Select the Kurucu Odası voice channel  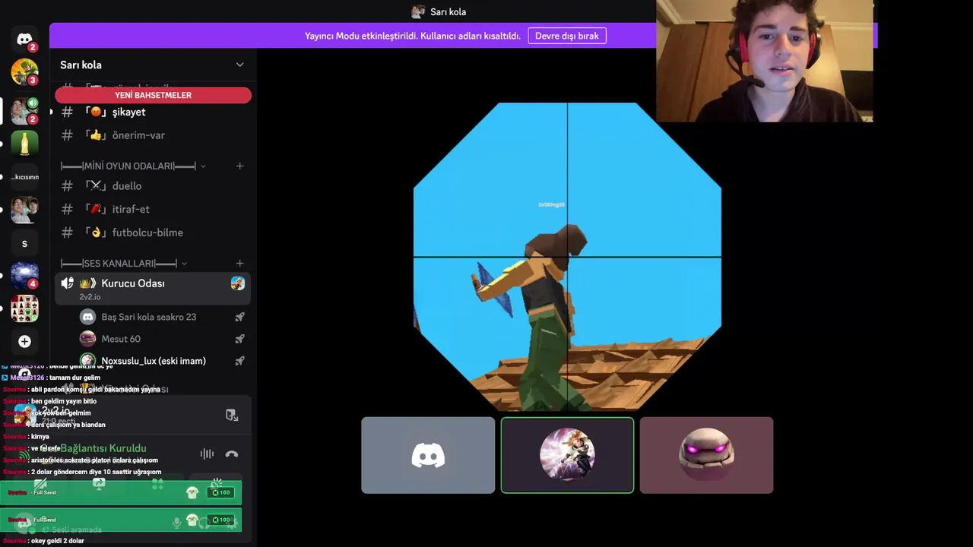153,289
